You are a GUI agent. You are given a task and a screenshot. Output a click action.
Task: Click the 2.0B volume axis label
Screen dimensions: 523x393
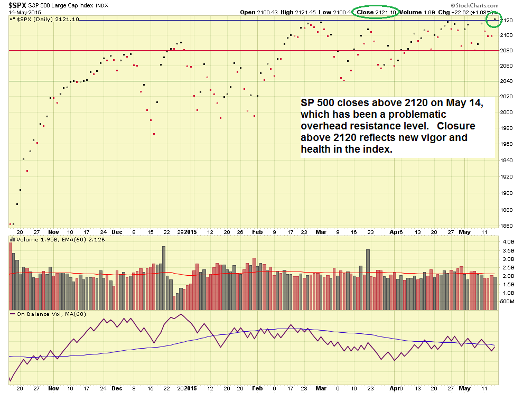[508, 276]
